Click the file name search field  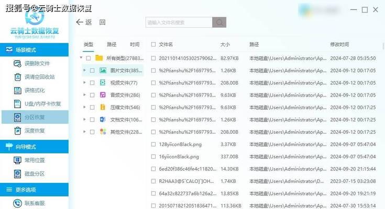click(179, 22)
